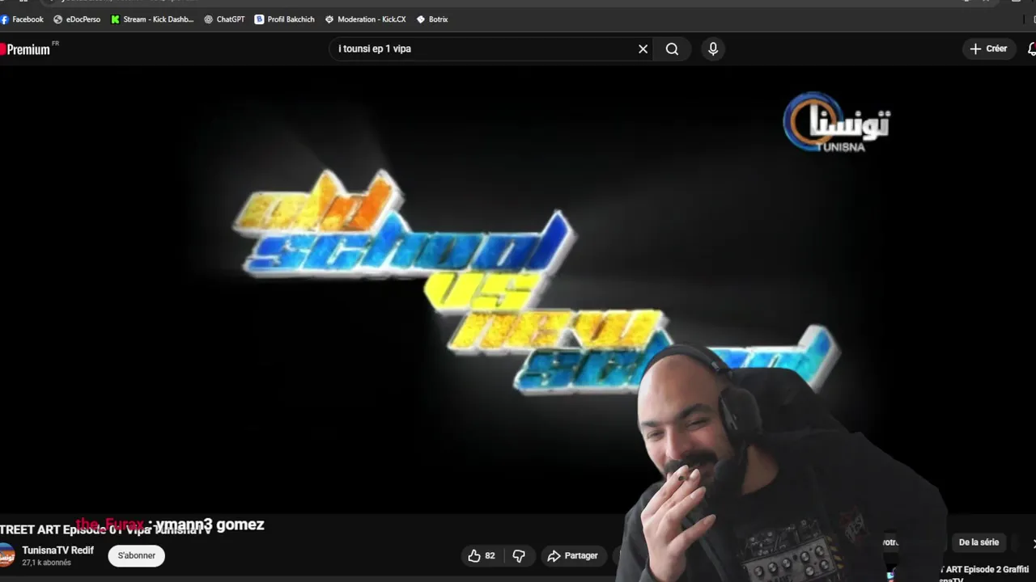Click Créer to create content
Image resolution: width=1036 pixels, height=582 pixels.
point(988,49)
